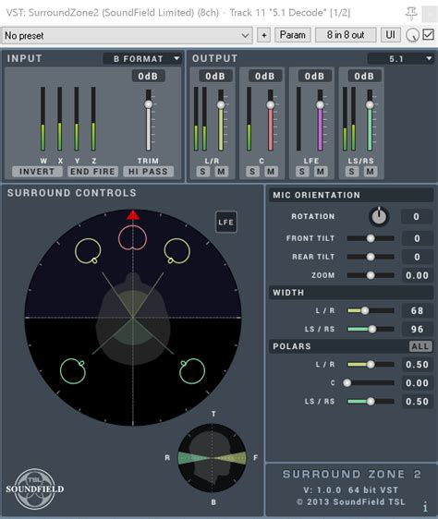
Task: Toggle the UI button
Action: (x=390, y=35)
